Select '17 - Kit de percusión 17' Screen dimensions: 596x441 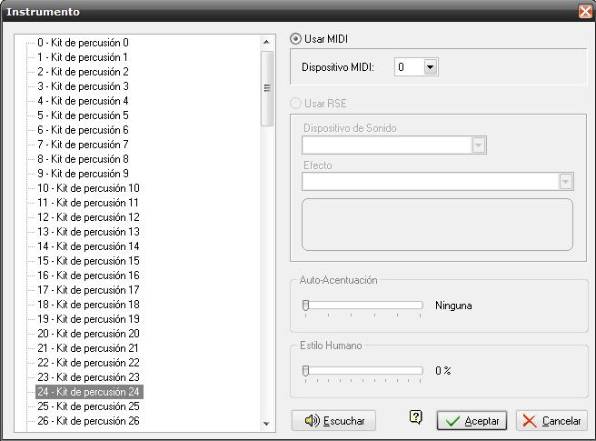pyautogui.click(x=88, y=290)
